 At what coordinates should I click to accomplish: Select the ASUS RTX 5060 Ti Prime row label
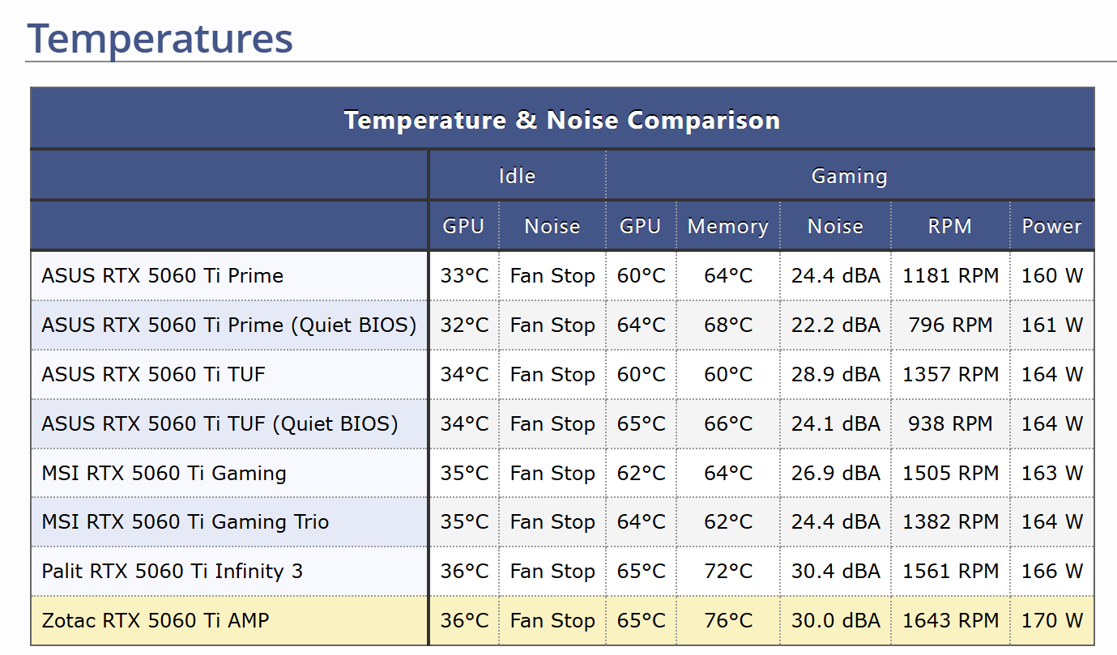pyautogui.click(x=162, y=275)
